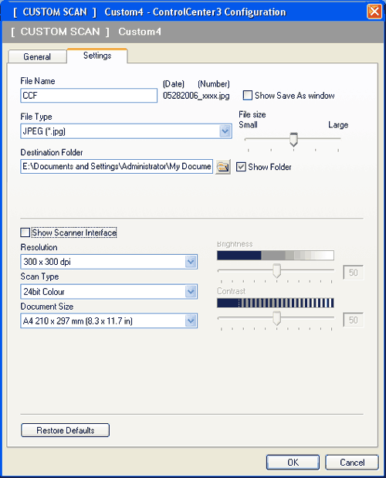Click the Contrast slider thumb

pos(276,318)
